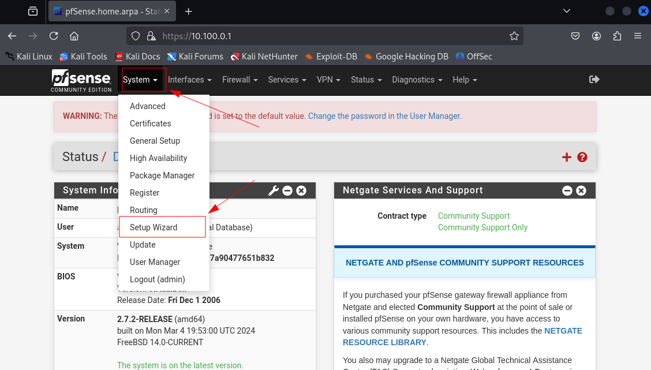Go to the browser home page

coord(74,36)
